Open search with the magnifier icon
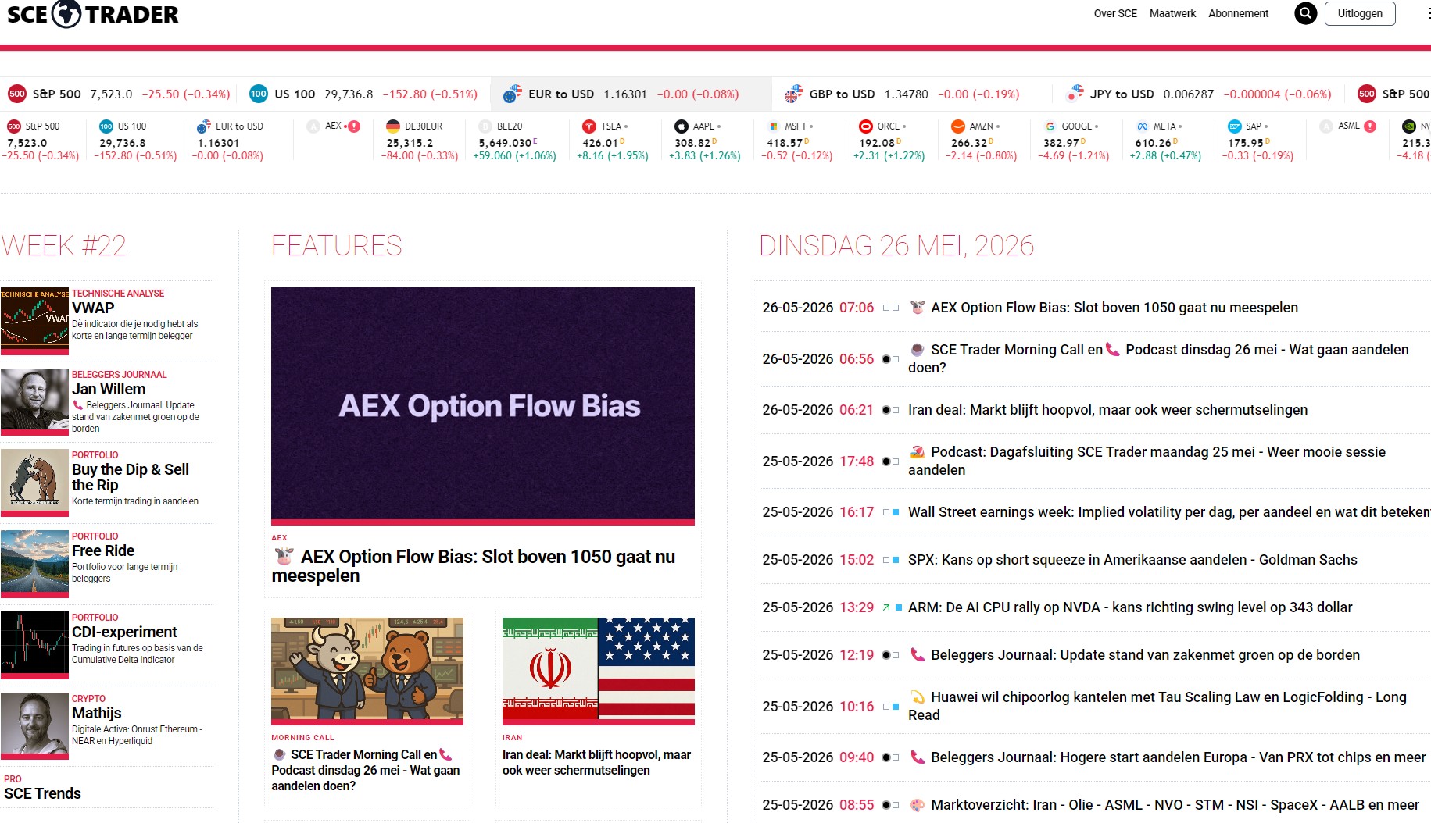This screenshot has width=1431, height=823. tap(1305, 13)
